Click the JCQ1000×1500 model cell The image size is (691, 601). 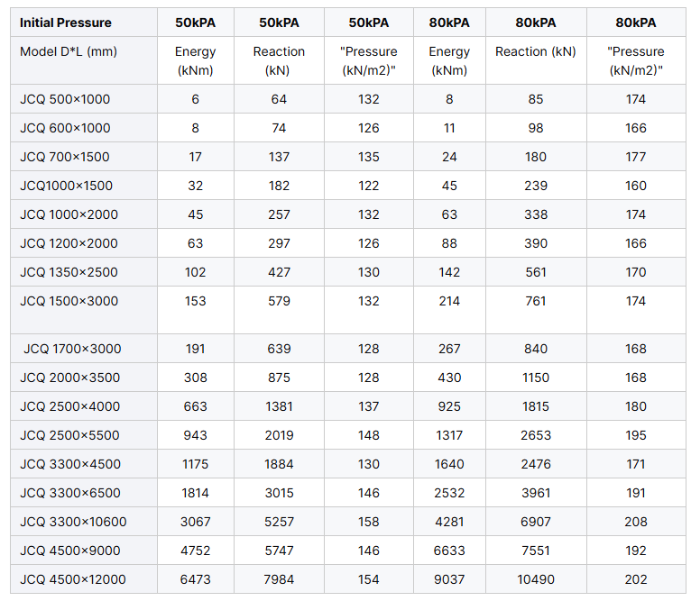pyautogui.click(x=84, y=186)
